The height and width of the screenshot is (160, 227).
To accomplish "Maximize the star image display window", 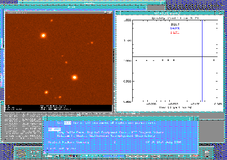I will click(108, 13).
